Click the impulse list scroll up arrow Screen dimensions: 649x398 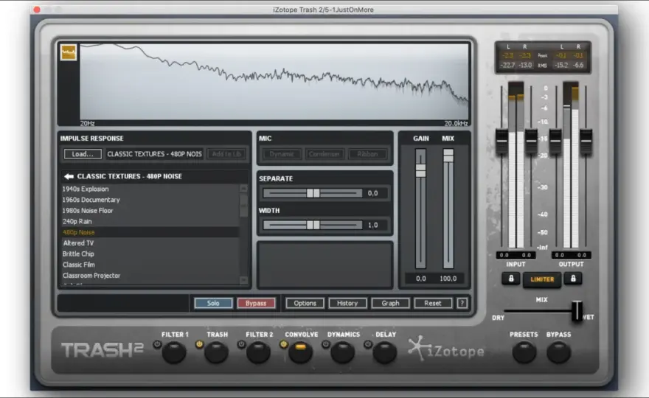point(243,189)
